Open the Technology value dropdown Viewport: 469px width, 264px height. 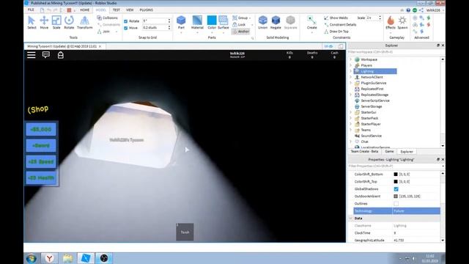point(416,211)
